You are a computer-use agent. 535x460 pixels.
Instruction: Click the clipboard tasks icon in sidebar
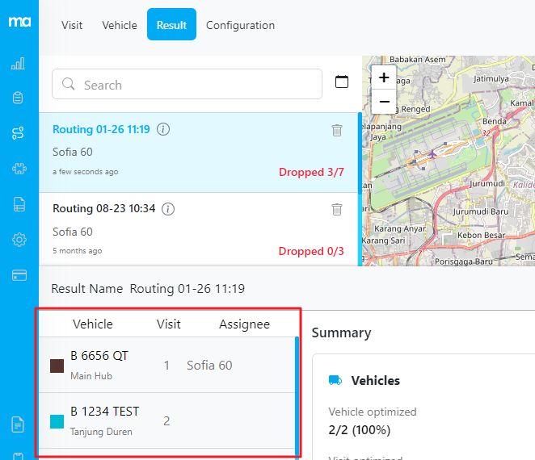[18, 98]
